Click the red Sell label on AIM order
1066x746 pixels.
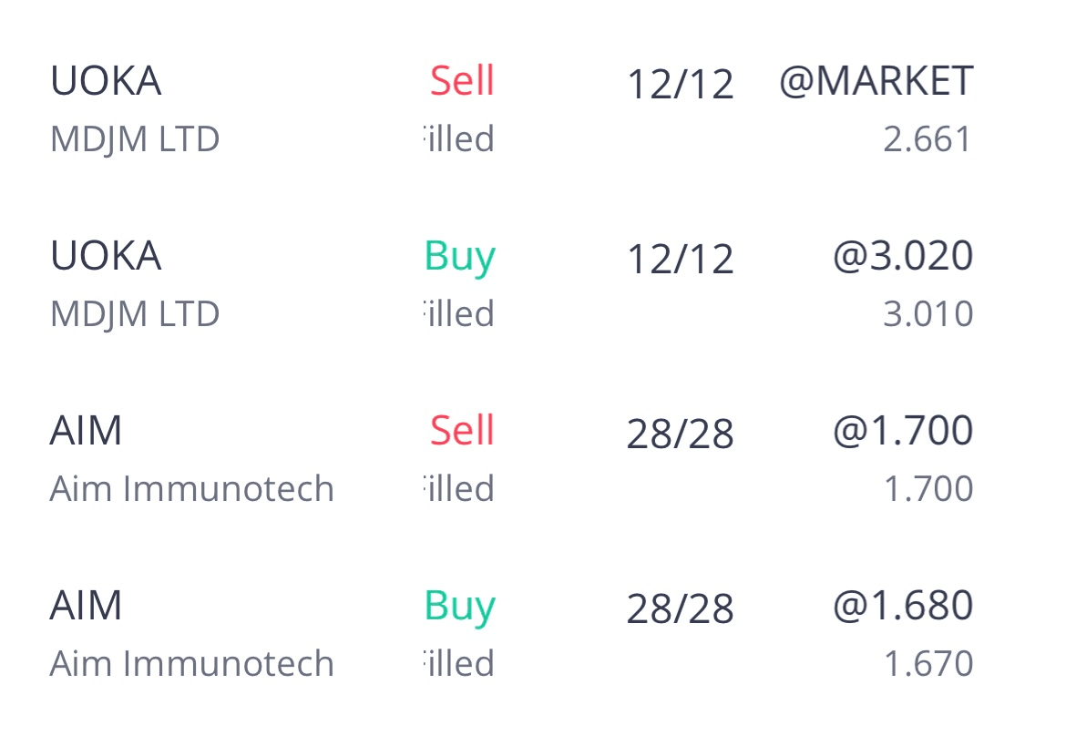coord(462,431)
